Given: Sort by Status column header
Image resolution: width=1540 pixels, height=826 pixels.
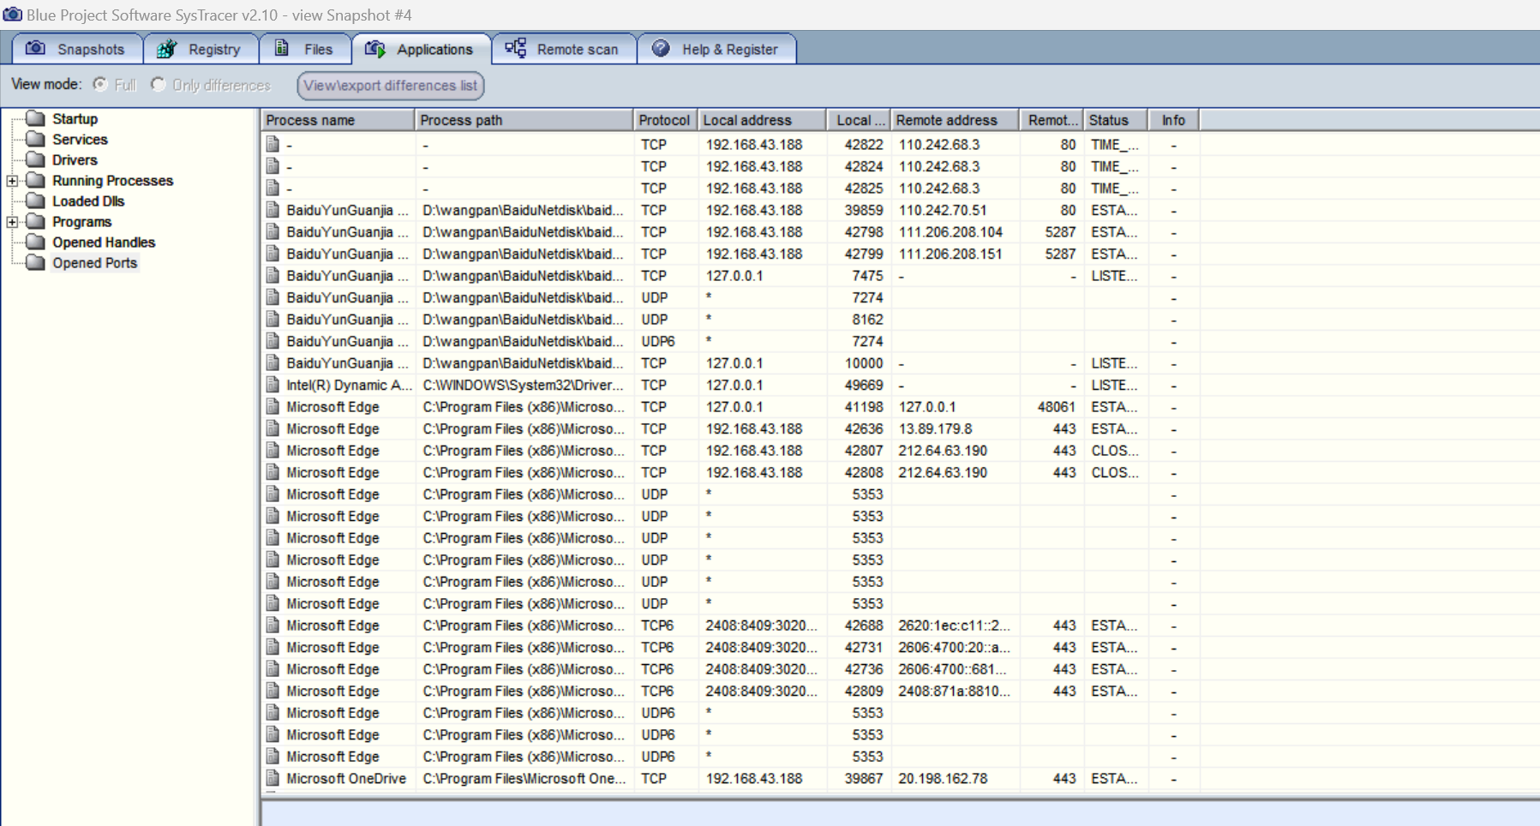Looking at the screenshot, I should [1116, 120].
